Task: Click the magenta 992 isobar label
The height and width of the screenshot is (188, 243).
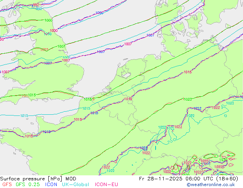Action: 36,5
